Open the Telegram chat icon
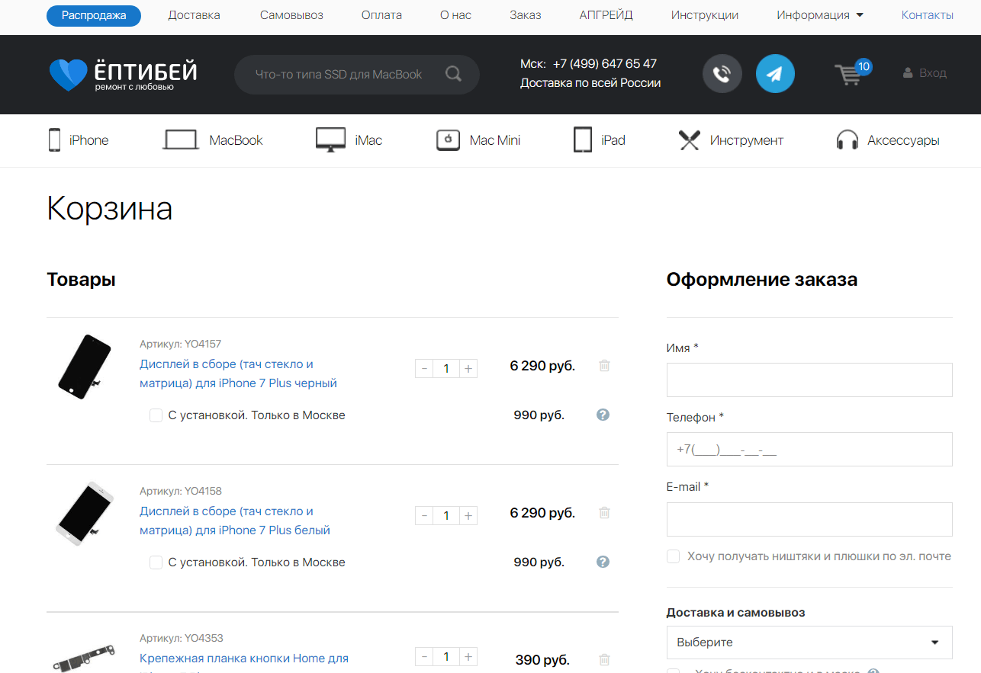 [x=775, y=74]
